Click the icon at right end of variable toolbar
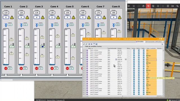Image resolution: width=180 pixels, height=101 pixels. pyautogui.click(x=162, y=44)
